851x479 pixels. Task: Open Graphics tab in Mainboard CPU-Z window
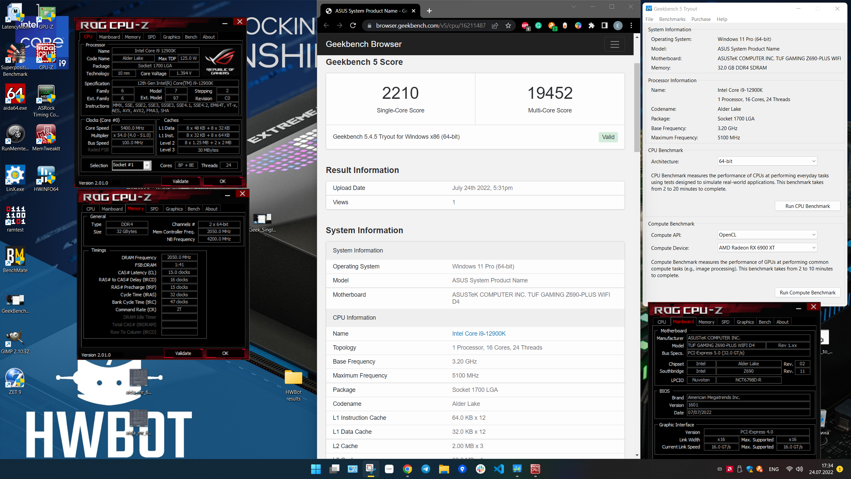[x=745, y=322]
